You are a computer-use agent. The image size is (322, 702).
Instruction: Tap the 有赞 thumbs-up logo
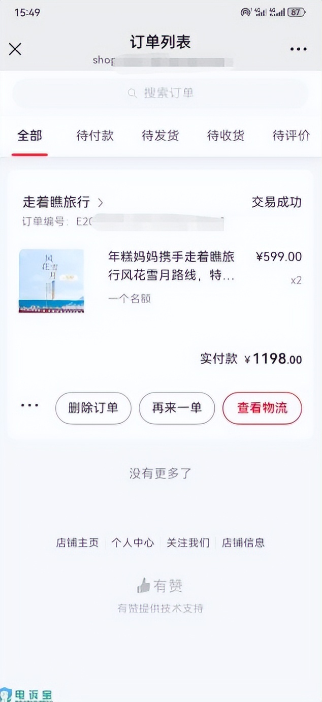pos(144,586)
